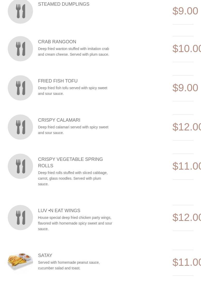Open the LUV N EAT WINGS item
This screenshot has height=282, width=201.
pyautogui.click(x=59, y=211)
